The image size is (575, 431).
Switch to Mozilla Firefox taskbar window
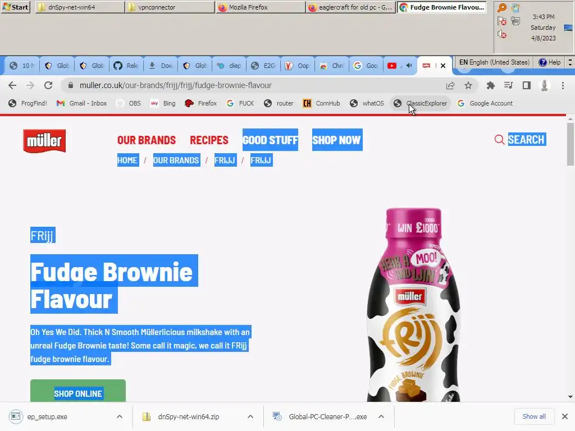261,7
